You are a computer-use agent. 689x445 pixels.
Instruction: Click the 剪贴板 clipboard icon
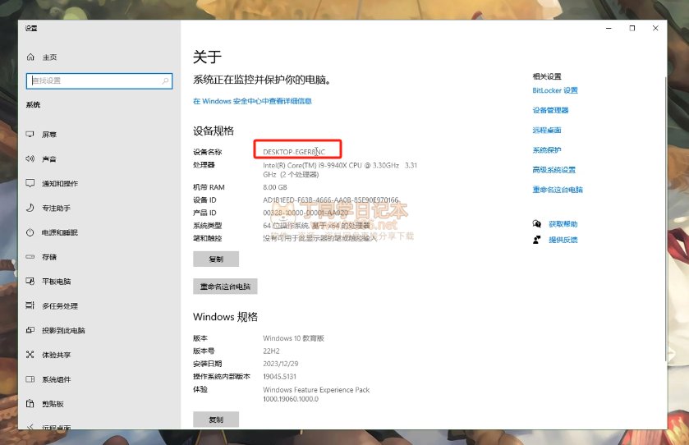point(30,403)
